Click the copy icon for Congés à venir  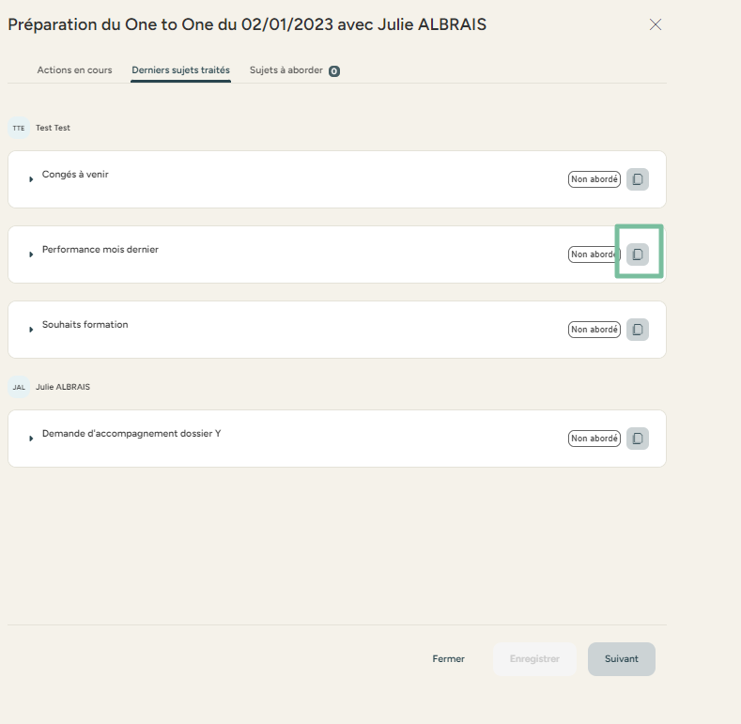point(637,179)
